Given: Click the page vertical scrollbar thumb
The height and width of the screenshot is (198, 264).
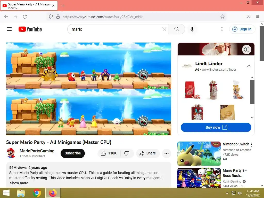Looking at the screenshot, I should [262, 44].
